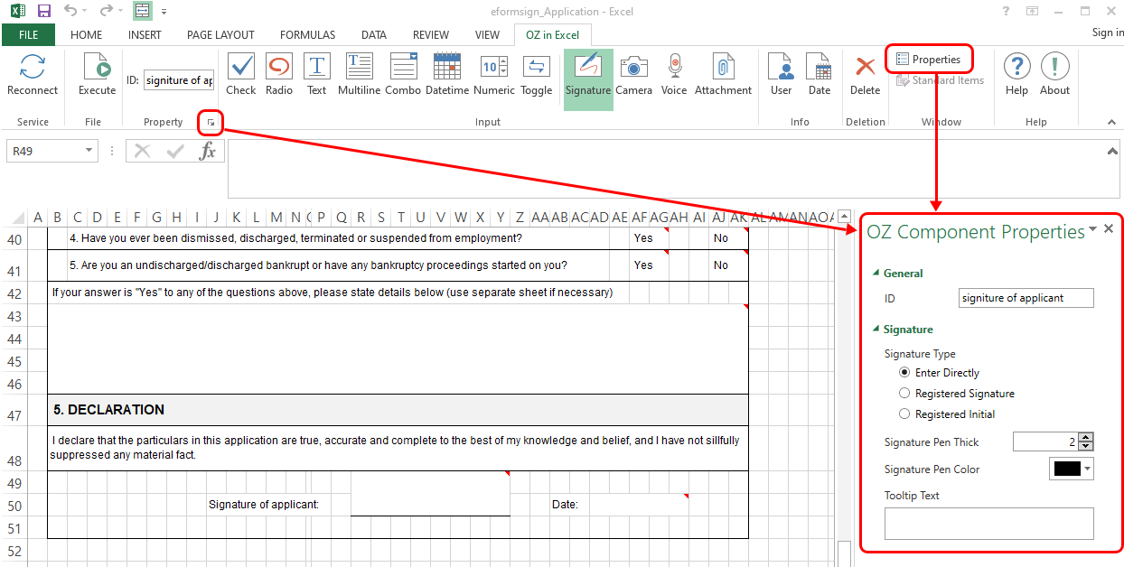This screenshot has width=1124, height=567.
Task: Open the About dialog
Action: (x=1054, y=75)
